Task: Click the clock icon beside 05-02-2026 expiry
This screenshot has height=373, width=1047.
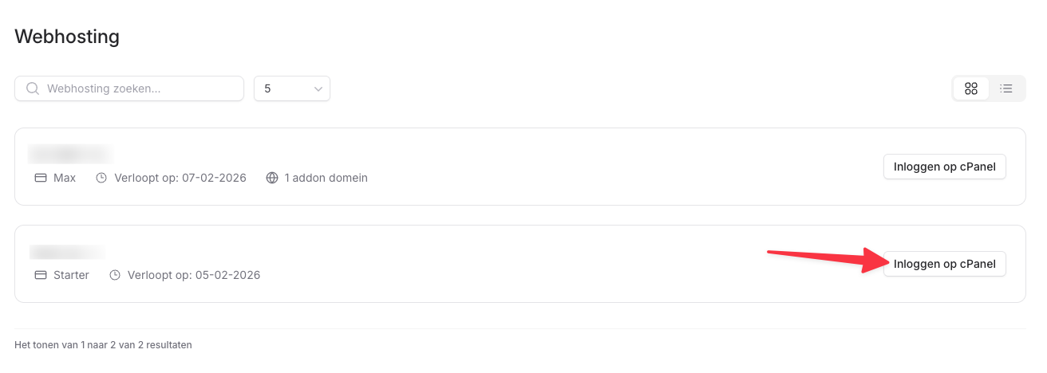Action: [x=115, y=275]
